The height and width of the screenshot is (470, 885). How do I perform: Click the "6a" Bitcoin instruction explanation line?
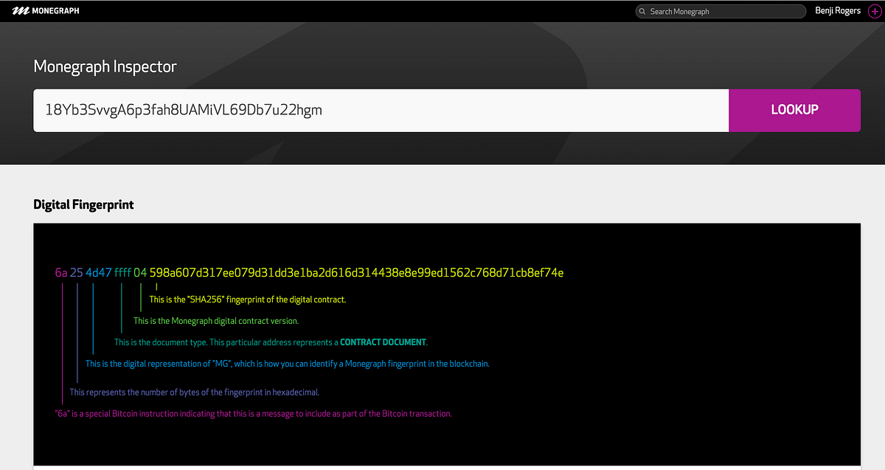(253, 414)
